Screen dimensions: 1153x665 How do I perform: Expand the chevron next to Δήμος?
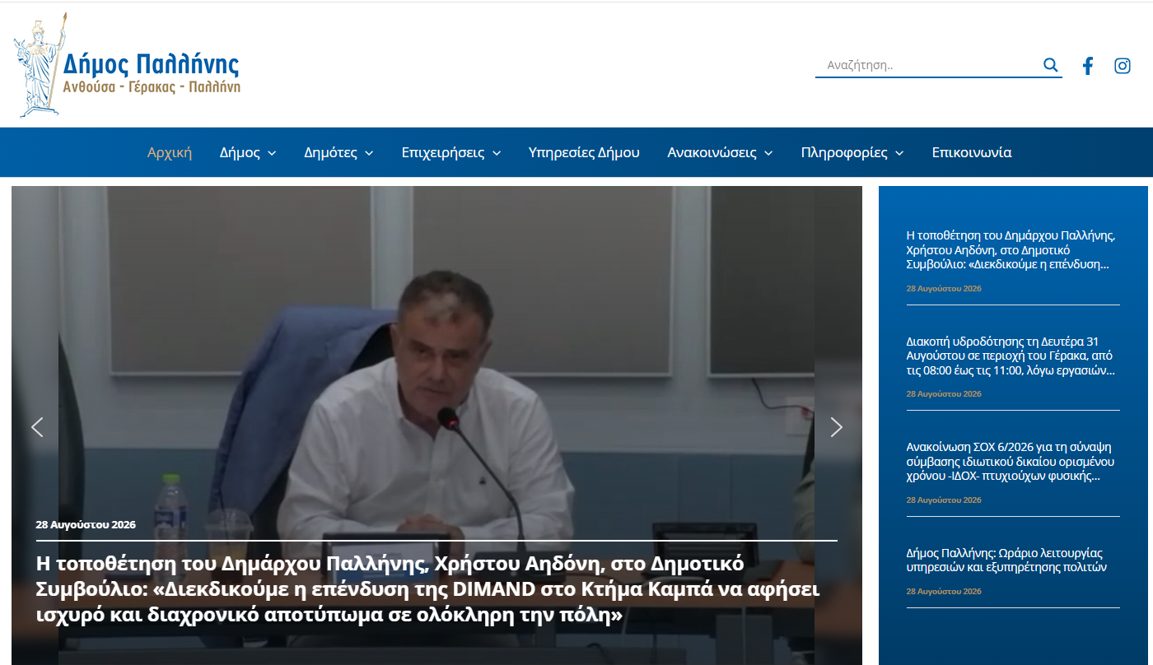point(272,153)
